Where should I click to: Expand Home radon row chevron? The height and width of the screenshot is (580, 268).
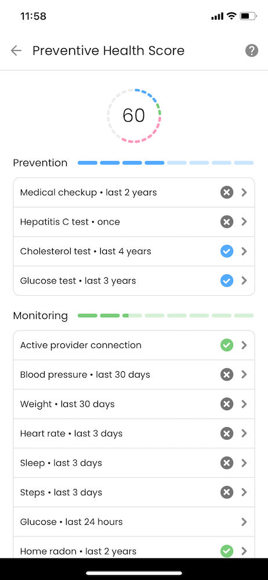(x=244, y=551)
